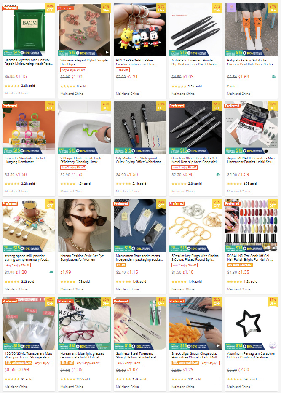
Task: Click 77% OFF badge on Anti-Static Tweezers
Action: (217, 8)
